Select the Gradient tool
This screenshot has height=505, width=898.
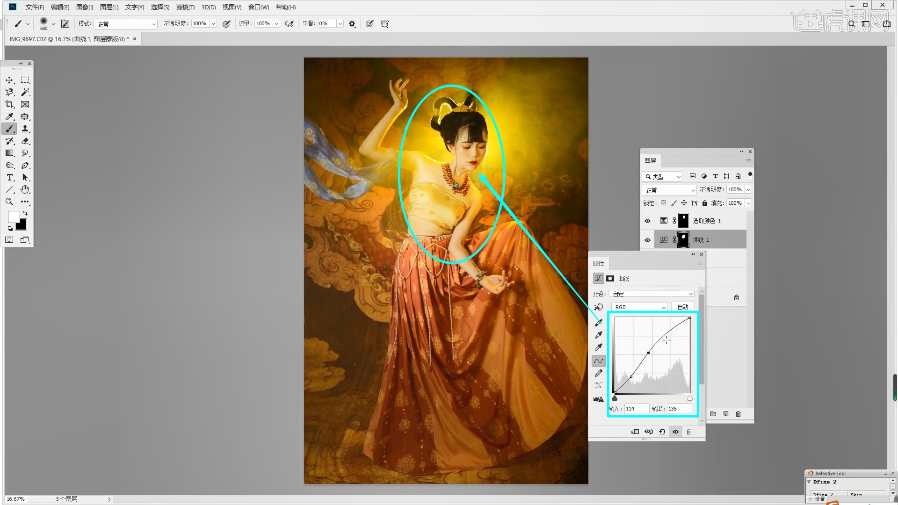tap(9, 153)
